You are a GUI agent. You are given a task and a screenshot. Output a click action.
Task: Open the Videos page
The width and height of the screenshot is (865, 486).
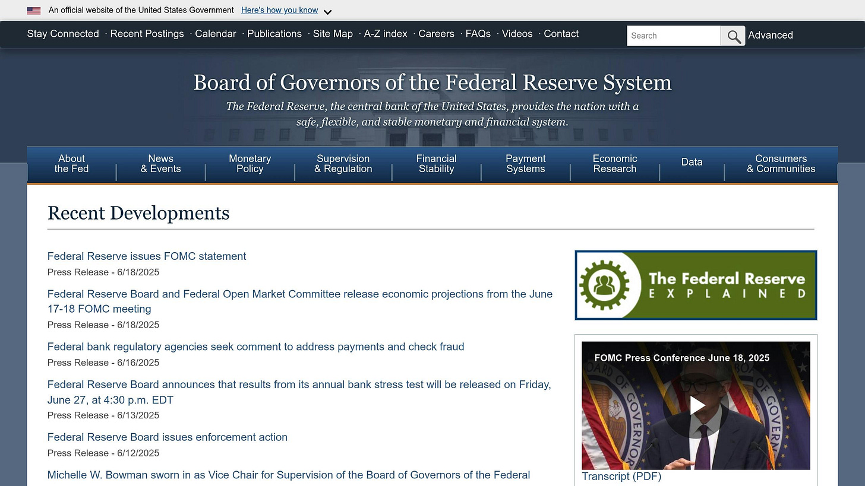point(517,34)
